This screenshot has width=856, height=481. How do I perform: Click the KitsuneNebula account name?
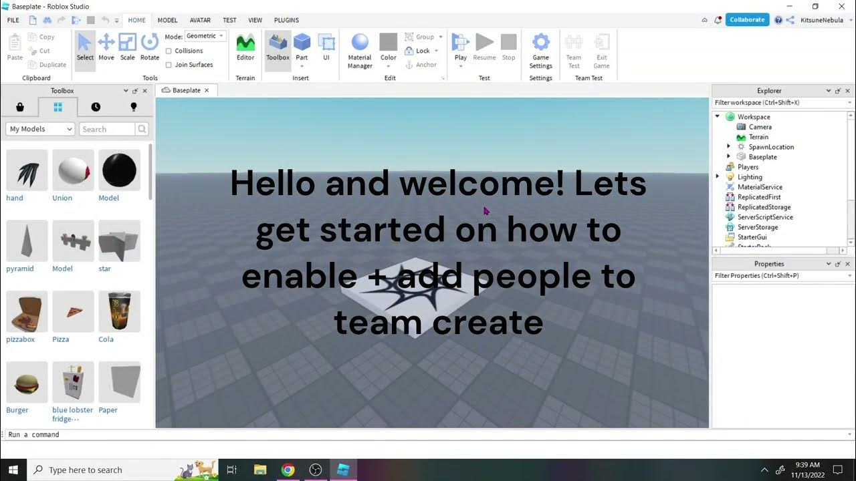[x=822, y=20]
